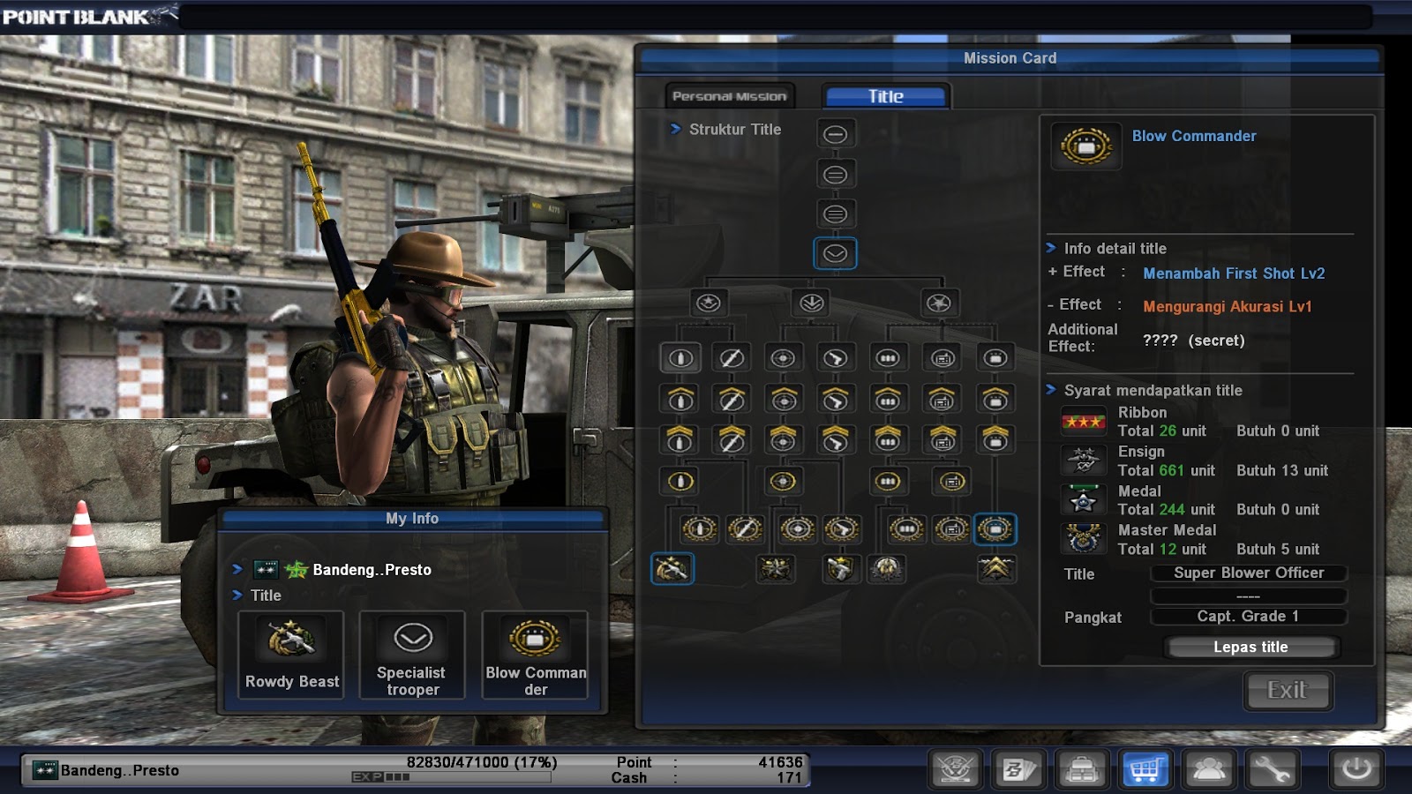
Task: Click the Point value 41636
Action: 780,762
